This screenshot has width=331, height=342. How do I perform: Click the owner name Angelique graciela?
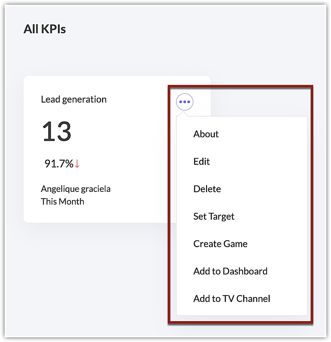[x=76, y=189]
